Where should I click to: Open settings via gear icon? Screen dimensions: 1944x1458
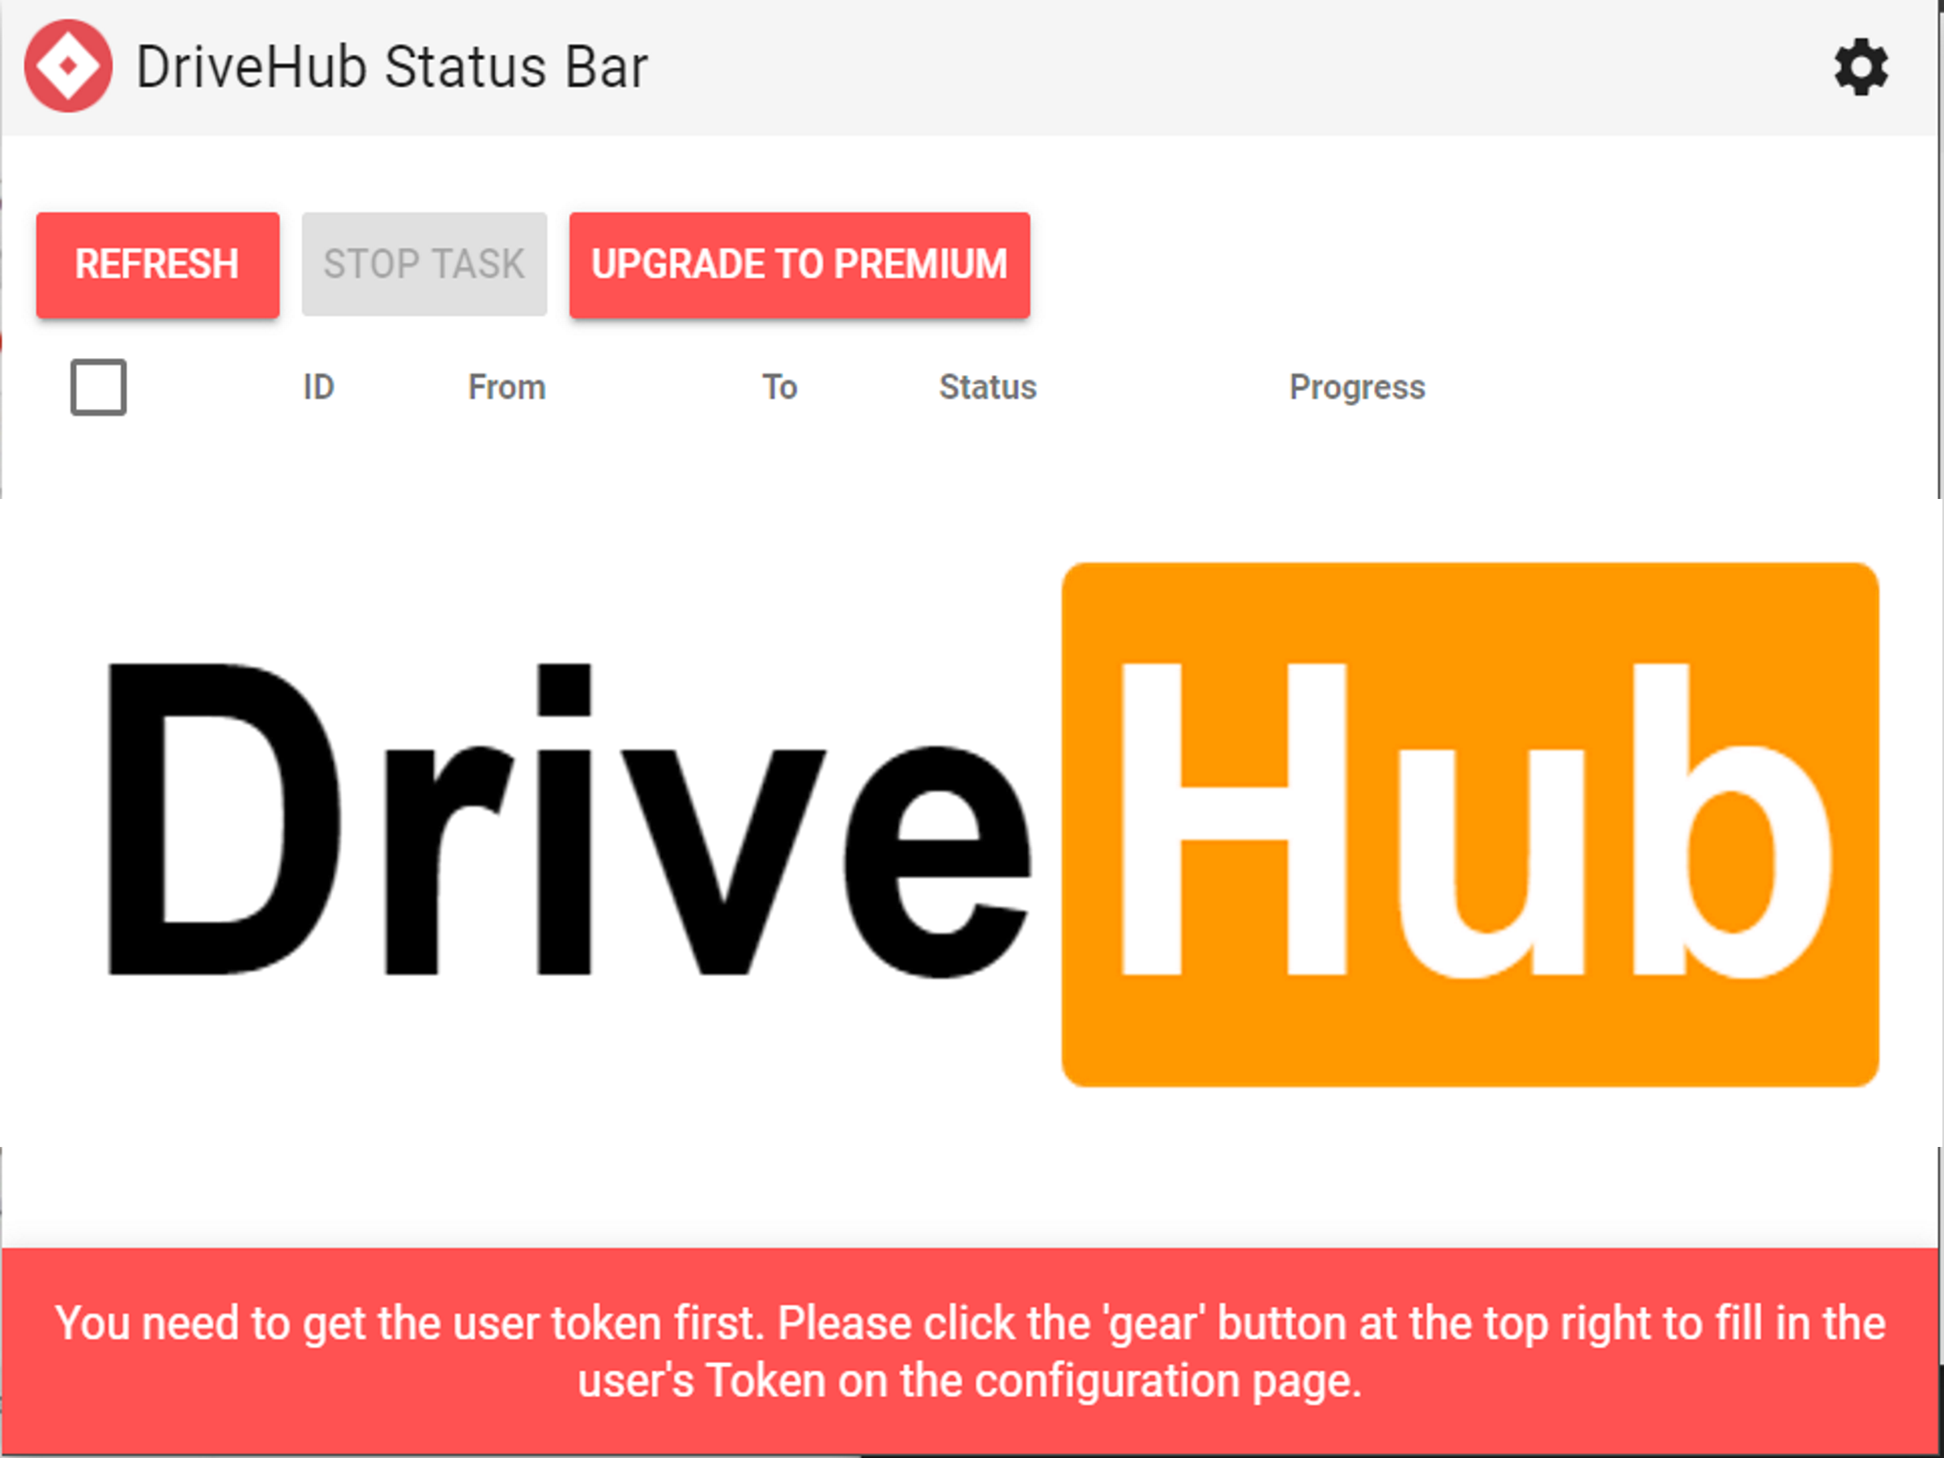1860,66
